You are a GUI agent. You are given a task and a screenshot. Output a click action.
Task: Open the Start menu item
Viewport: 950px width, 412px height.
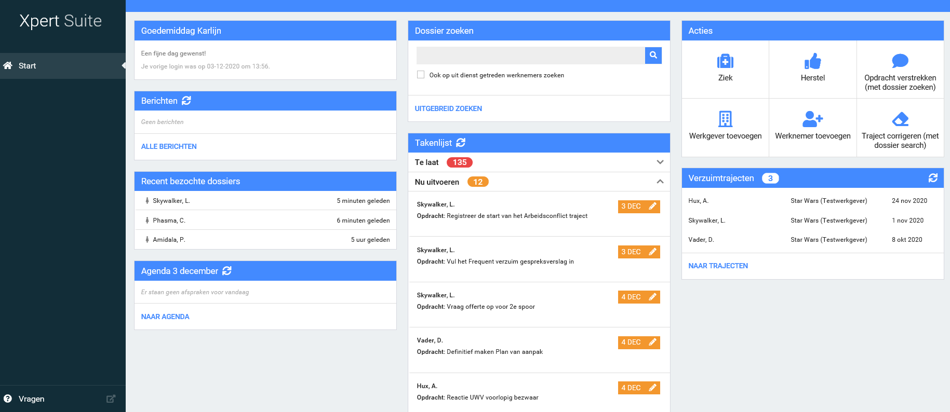pyautogui.click(x=27, y=66)
